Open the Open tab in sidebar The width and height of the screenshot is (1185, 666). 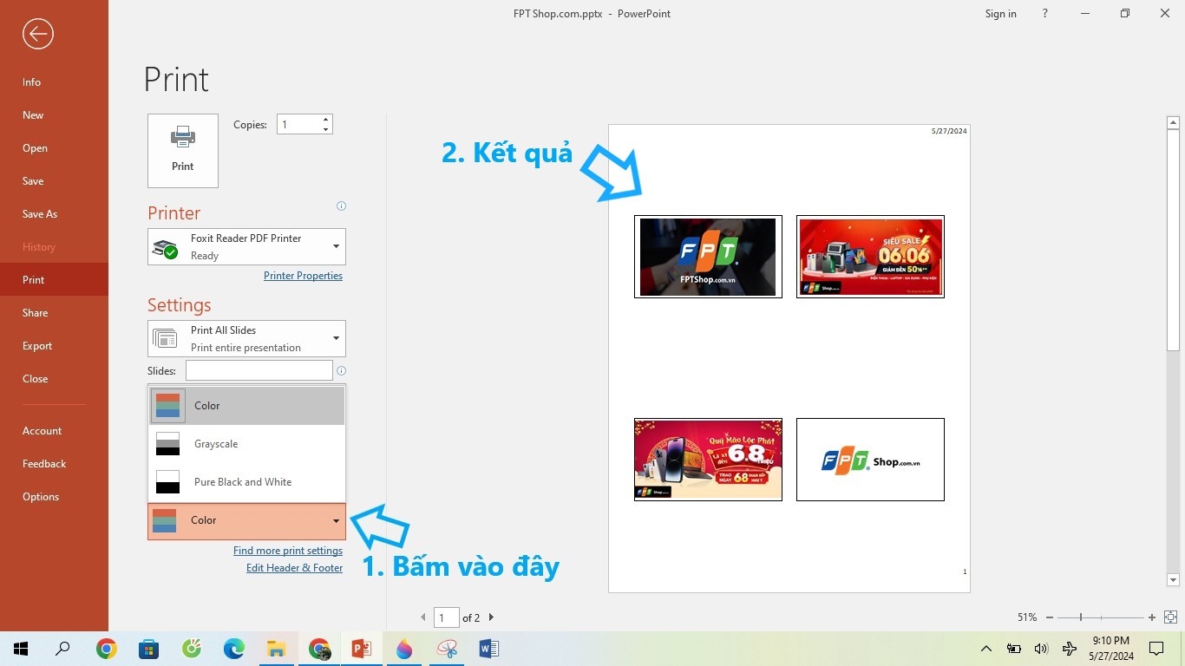54,148
